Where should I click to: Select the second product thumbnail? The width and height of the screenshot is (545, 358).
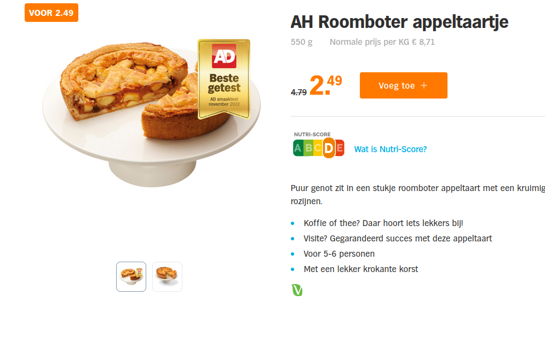point(167,276)
